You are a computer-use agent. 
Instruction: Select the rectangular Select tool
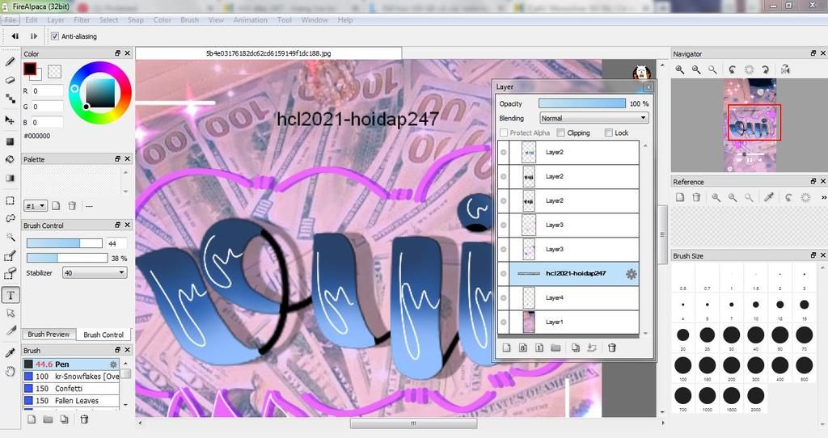click(10, 200)
